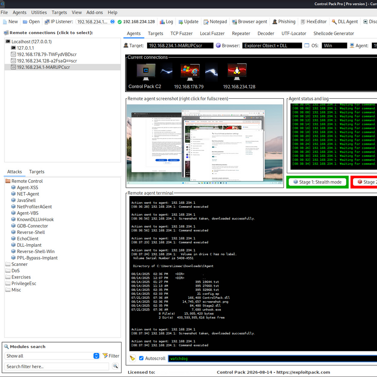The height and width of the screenshot is (377, 377).
Task: Open the Phishing tool from the toolbar
Action: coord(284,22)
